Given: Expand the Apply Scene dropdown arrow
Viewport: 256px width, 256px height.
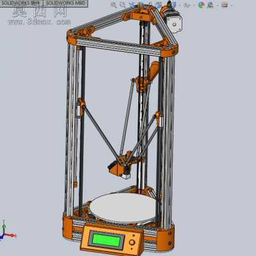Looking at the screenshot, I should [218, 5].
